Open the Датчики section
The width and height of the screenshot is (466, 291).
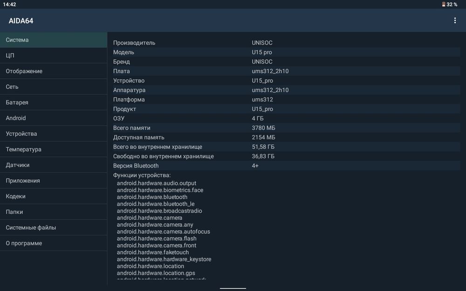pos(54,165)
